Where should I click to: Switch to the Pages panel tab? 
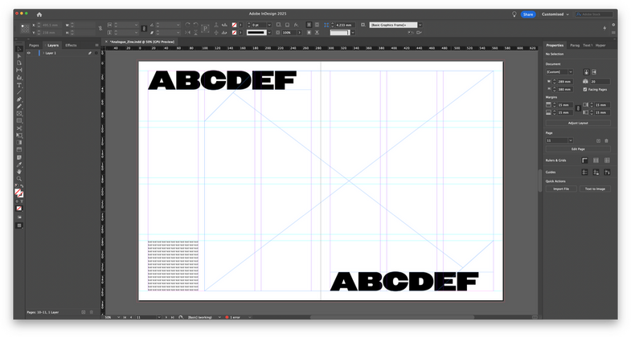pyautogui.click(x=34, y=45)
